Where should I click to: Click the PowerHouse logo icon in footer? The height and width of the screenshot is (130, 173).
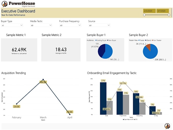pos(167,126)
